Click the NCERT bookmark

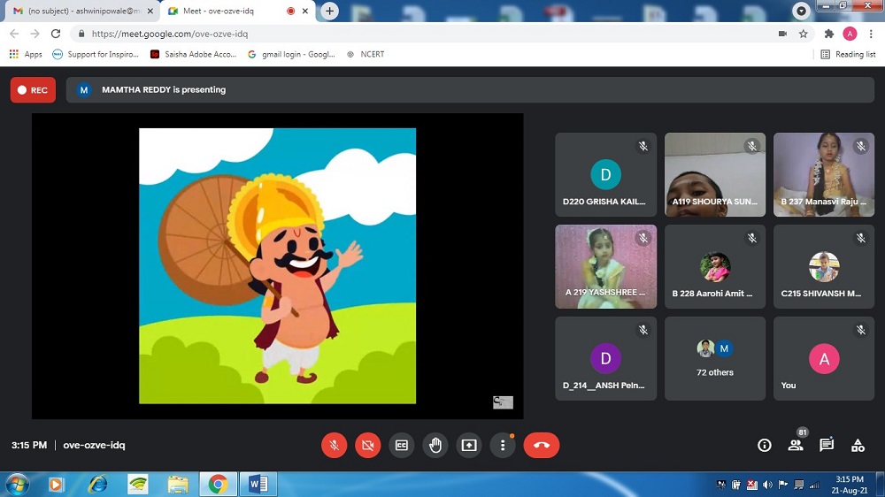point(371,54)
